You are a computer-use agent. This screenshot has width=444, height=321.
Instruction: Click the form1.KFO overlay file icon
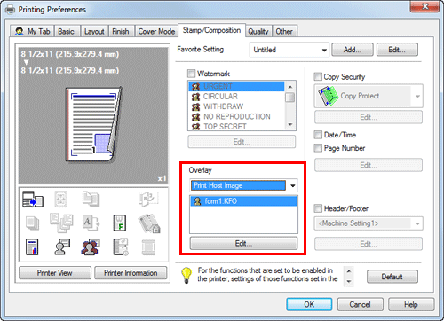[197, 201]
